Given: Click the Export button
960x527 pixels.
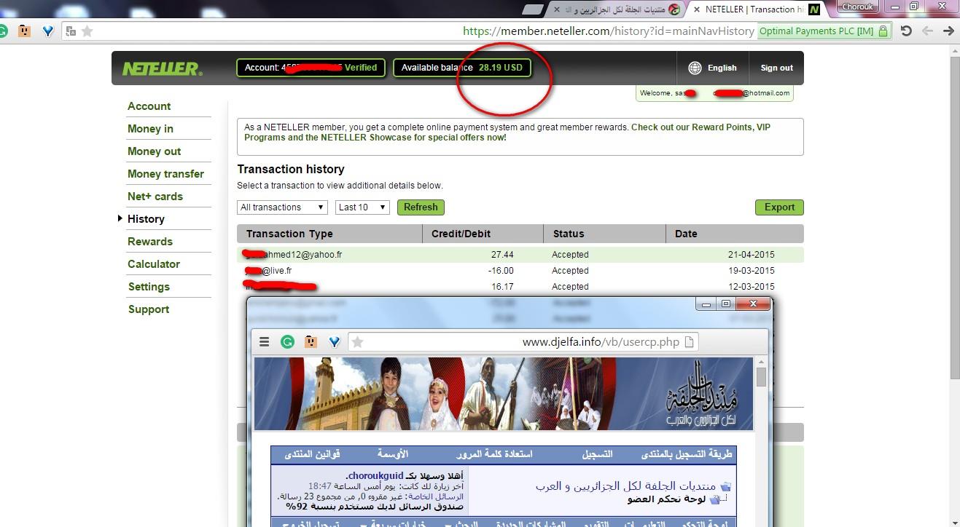Looking at the screenshot, I should point(779,207).
